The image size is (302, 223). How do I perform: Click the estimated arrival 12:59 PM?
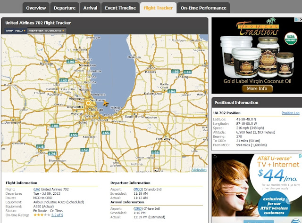(x=150, y=217)
